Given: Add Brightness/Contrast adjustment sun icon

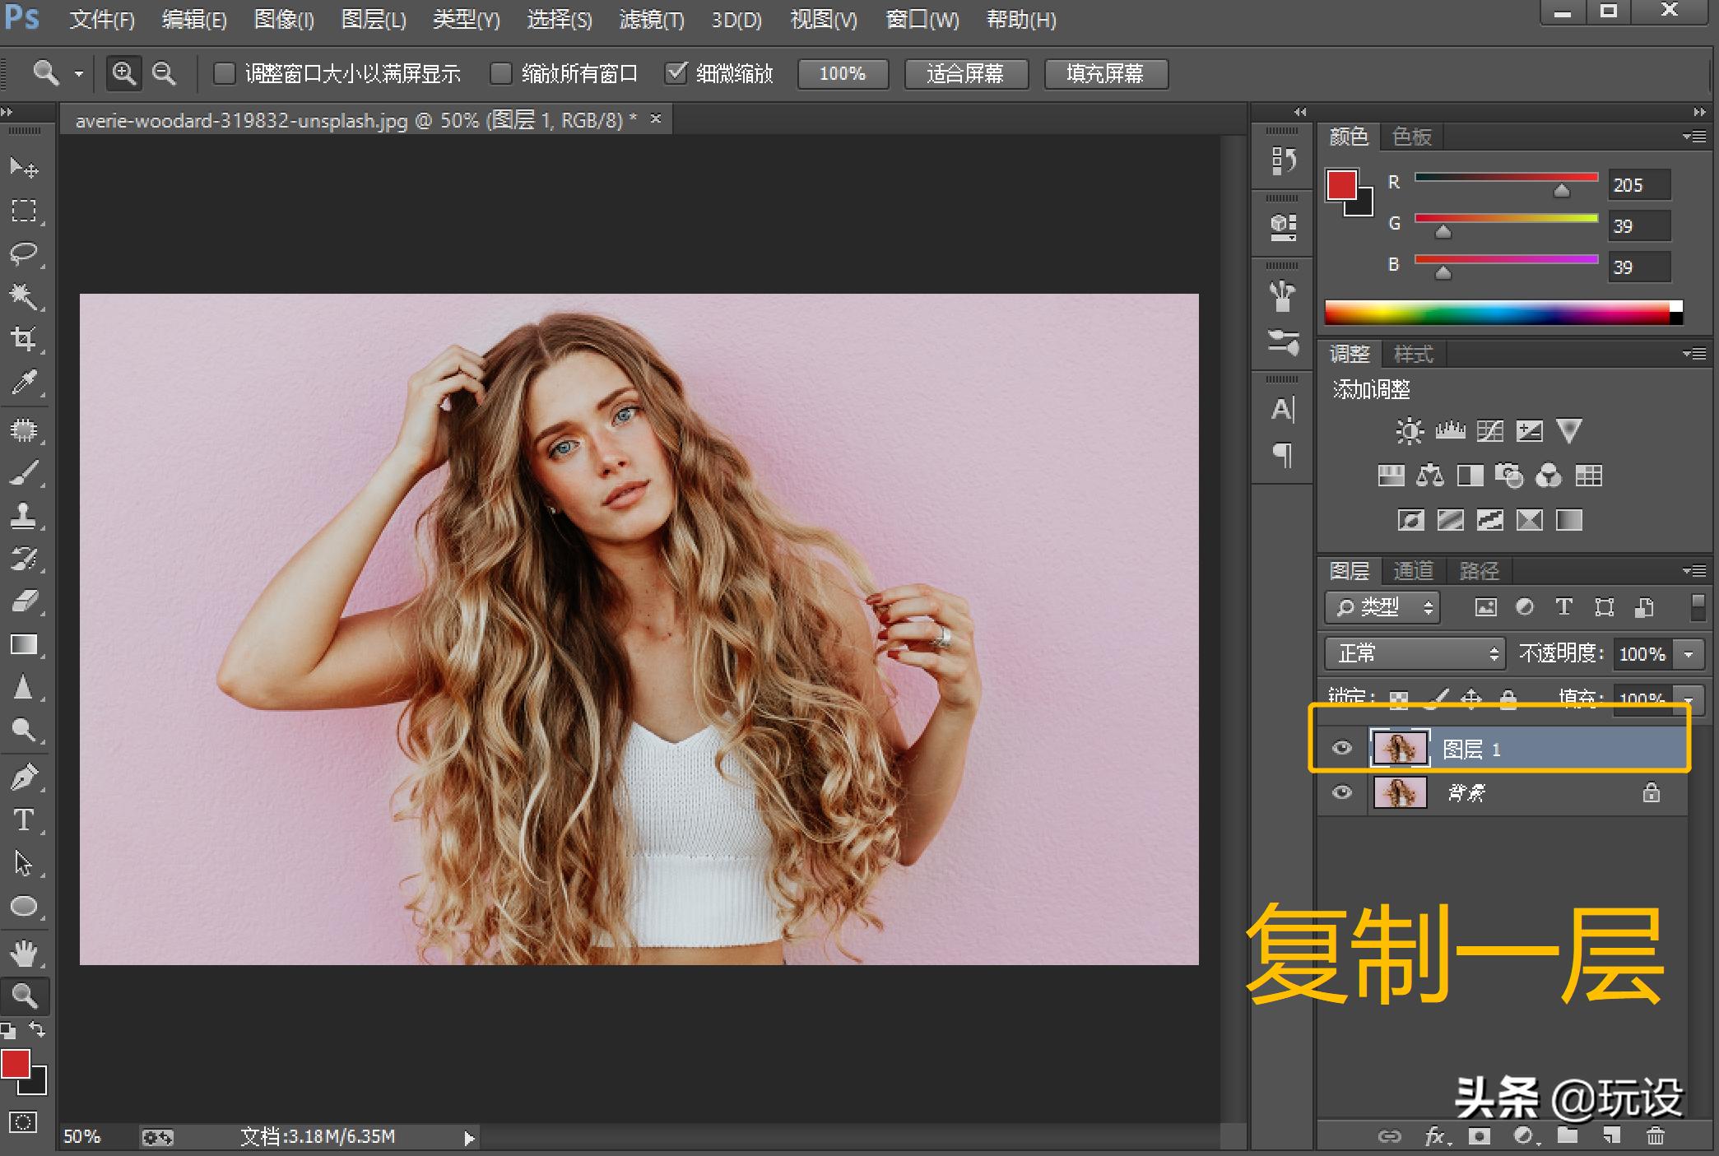Looking at the screenshot, I should pyautogui.click(x=1409, y=431).
